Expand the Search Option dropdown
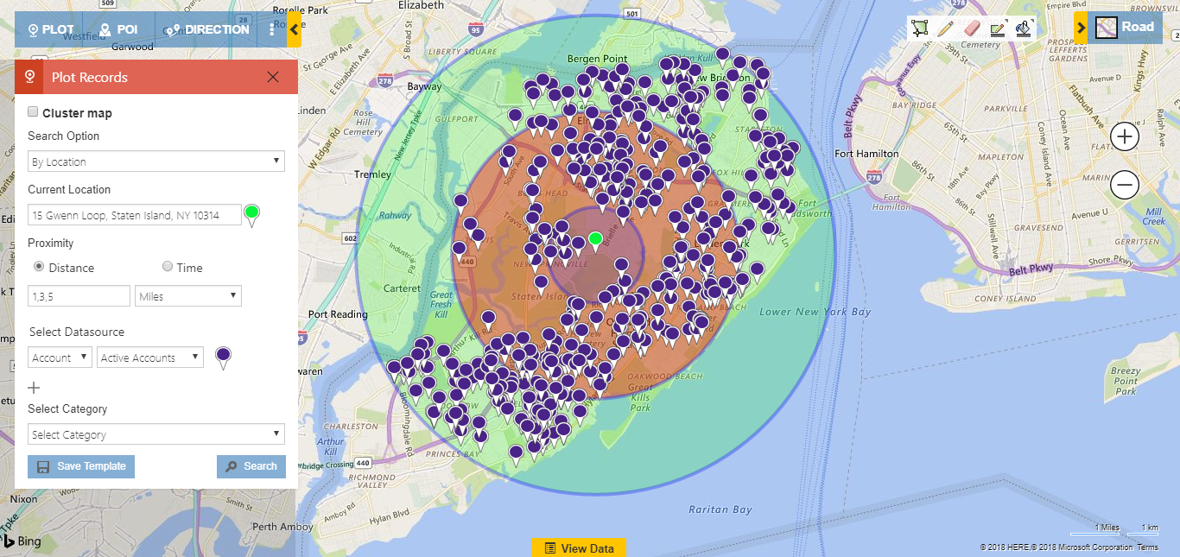This screenshot has width=1180, height=557. [x=156, y=161]
